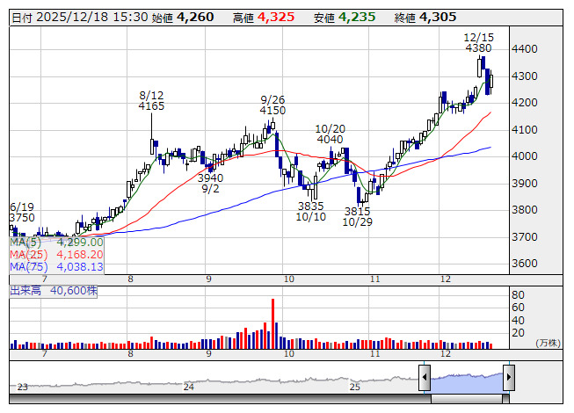574x413 pixels.
Task: Click the 8/12 high annotation at 4165
Action: point(151,100)
